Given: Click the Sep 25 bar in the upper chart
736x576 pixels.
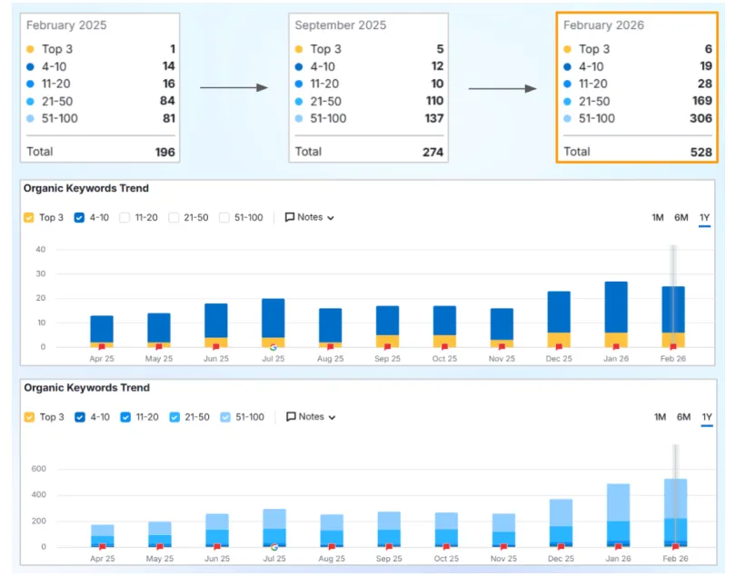Looking at the screenshot, I should 388,326.
